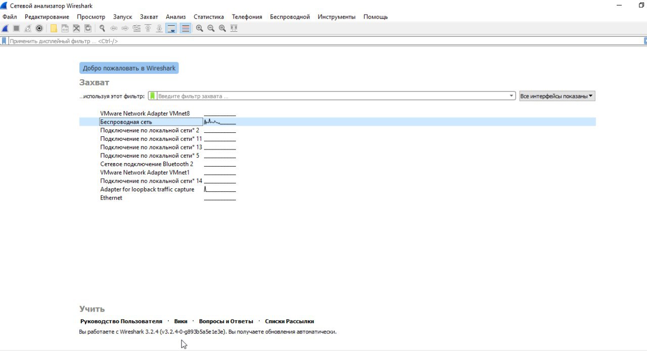Expand capture filter history dropdown arrow
Viewport: 647px width, 351px height.
point(512,96)
